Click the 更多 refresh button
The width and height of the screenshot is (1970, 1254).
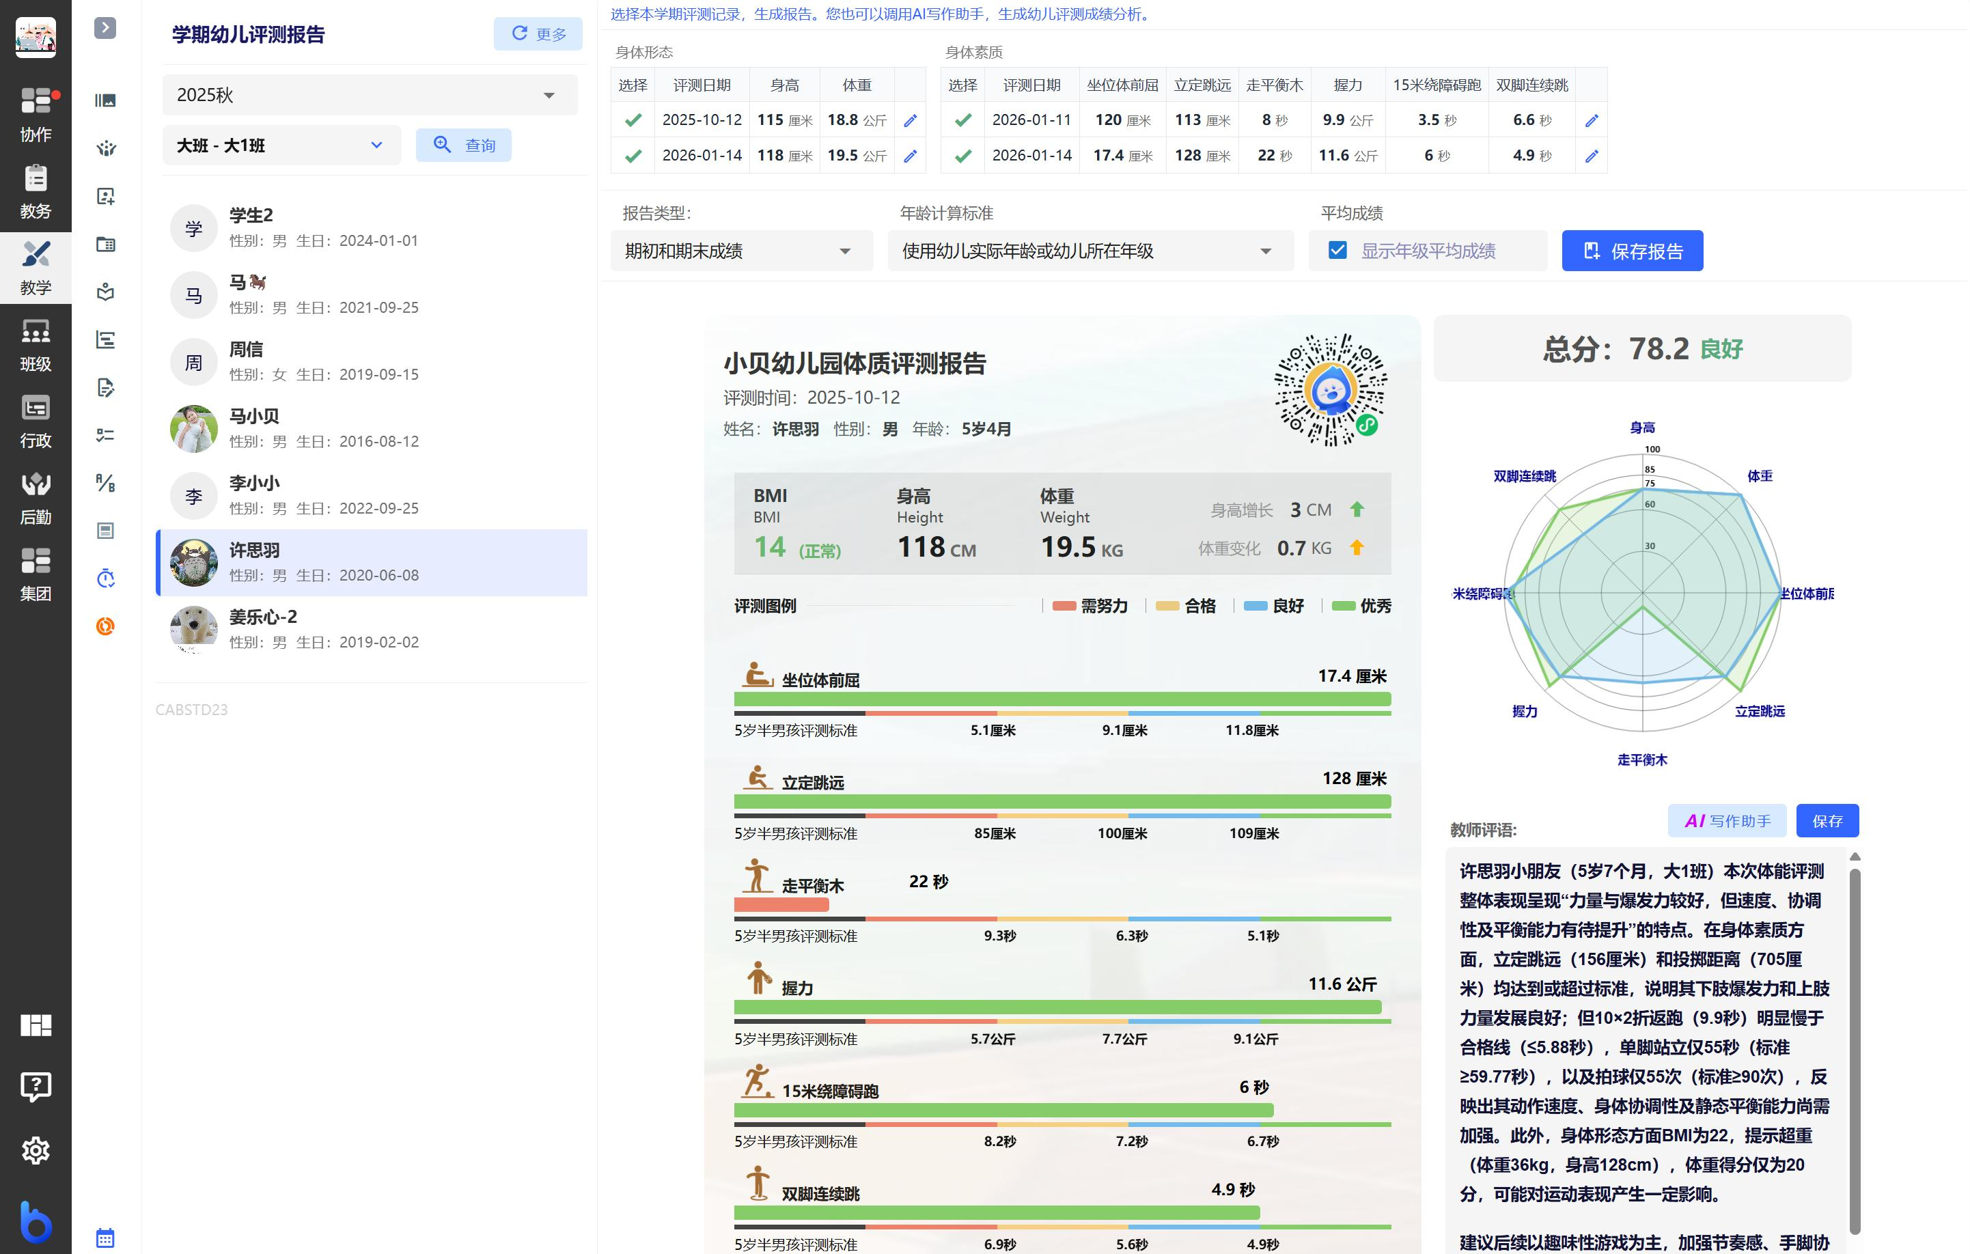pyautogui.click(x=538, y=34)
